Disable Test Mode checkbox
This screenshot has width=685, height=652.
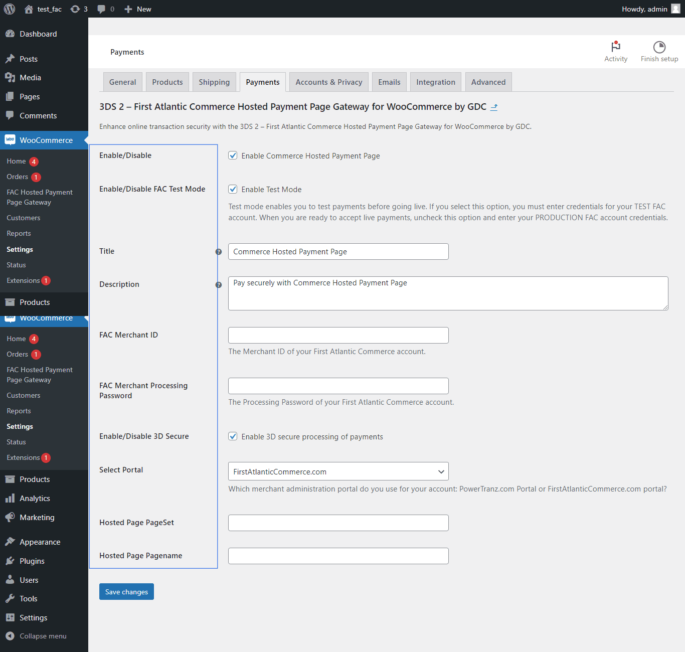pyautogui.click(x=233, y=189)
